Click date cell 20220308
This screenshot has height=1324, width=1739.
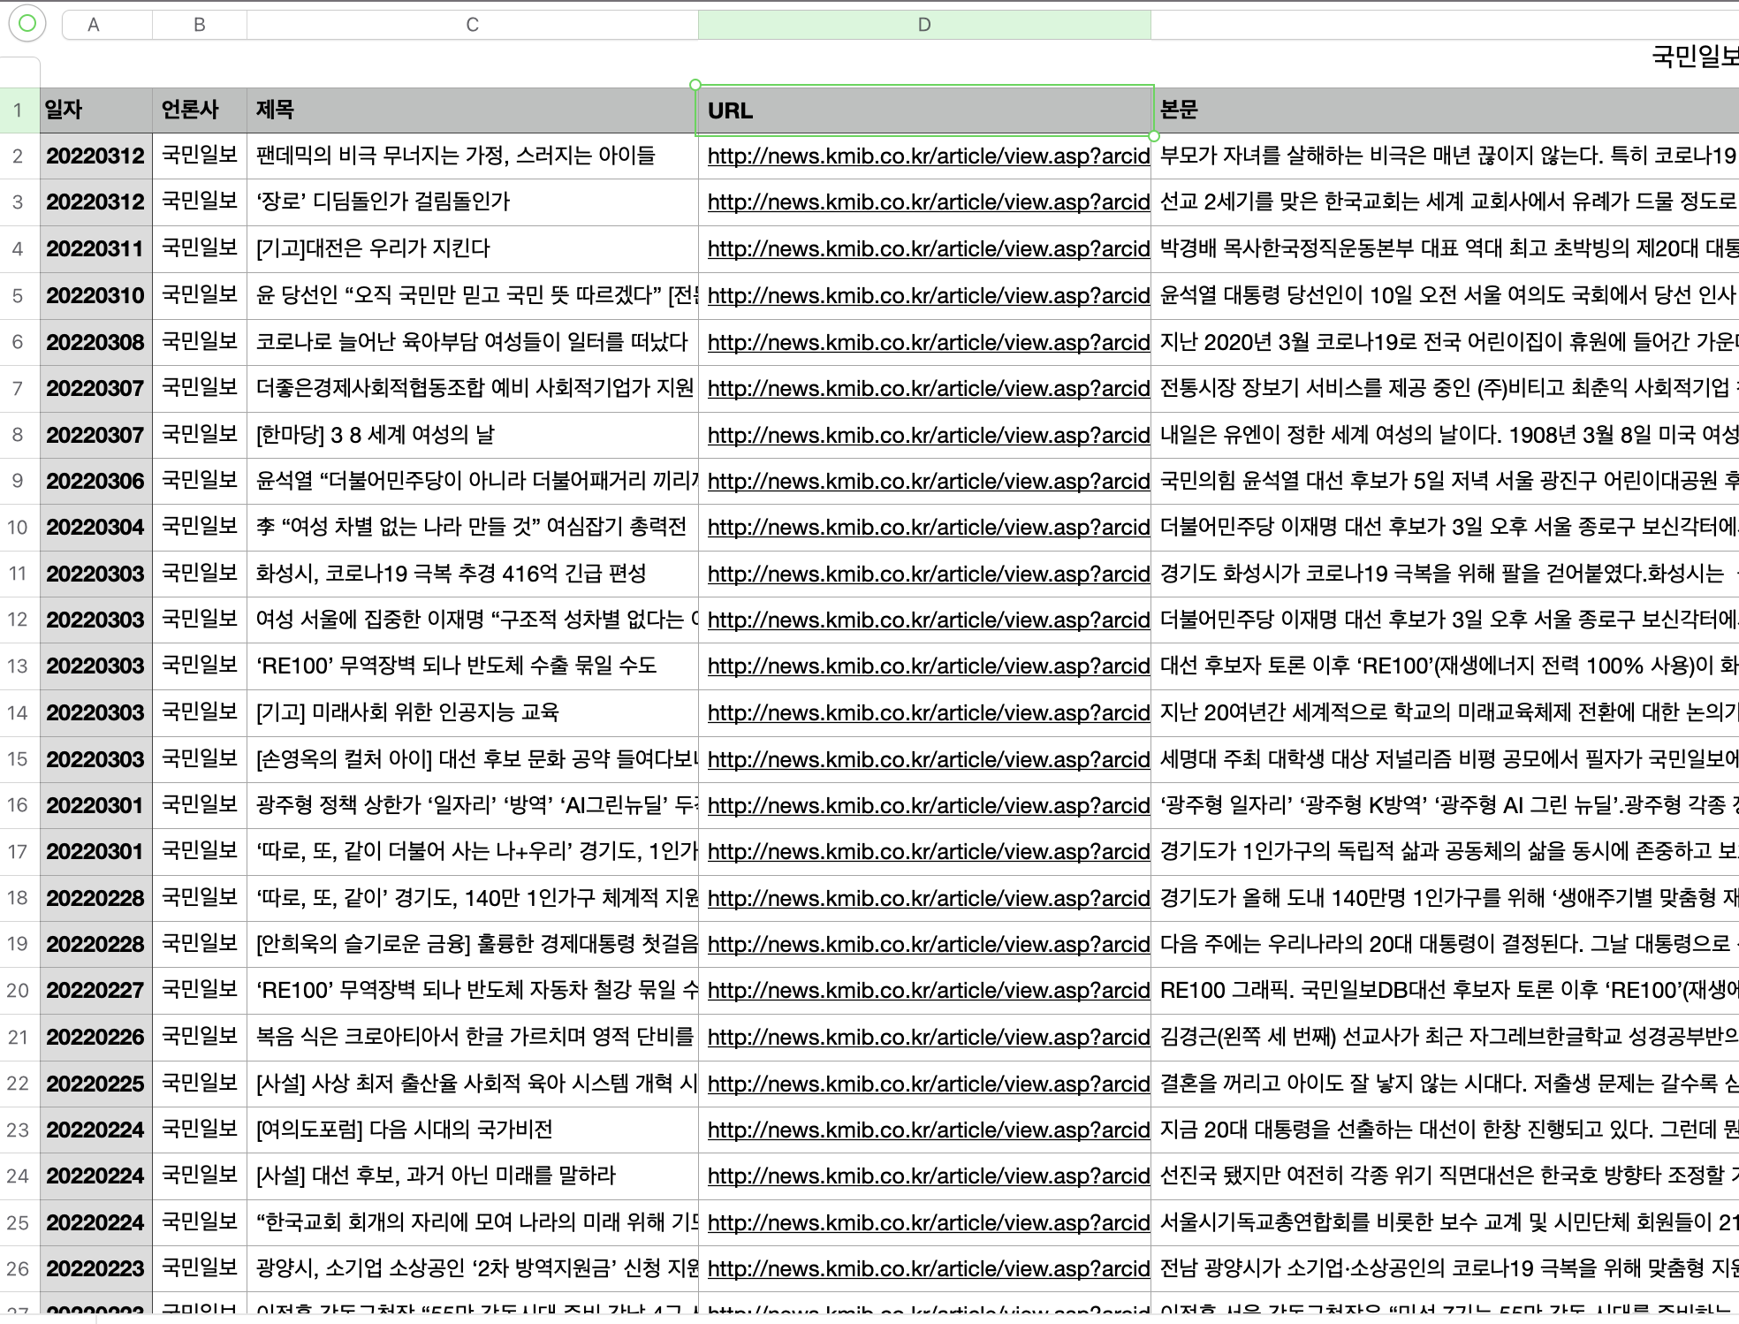95,342
